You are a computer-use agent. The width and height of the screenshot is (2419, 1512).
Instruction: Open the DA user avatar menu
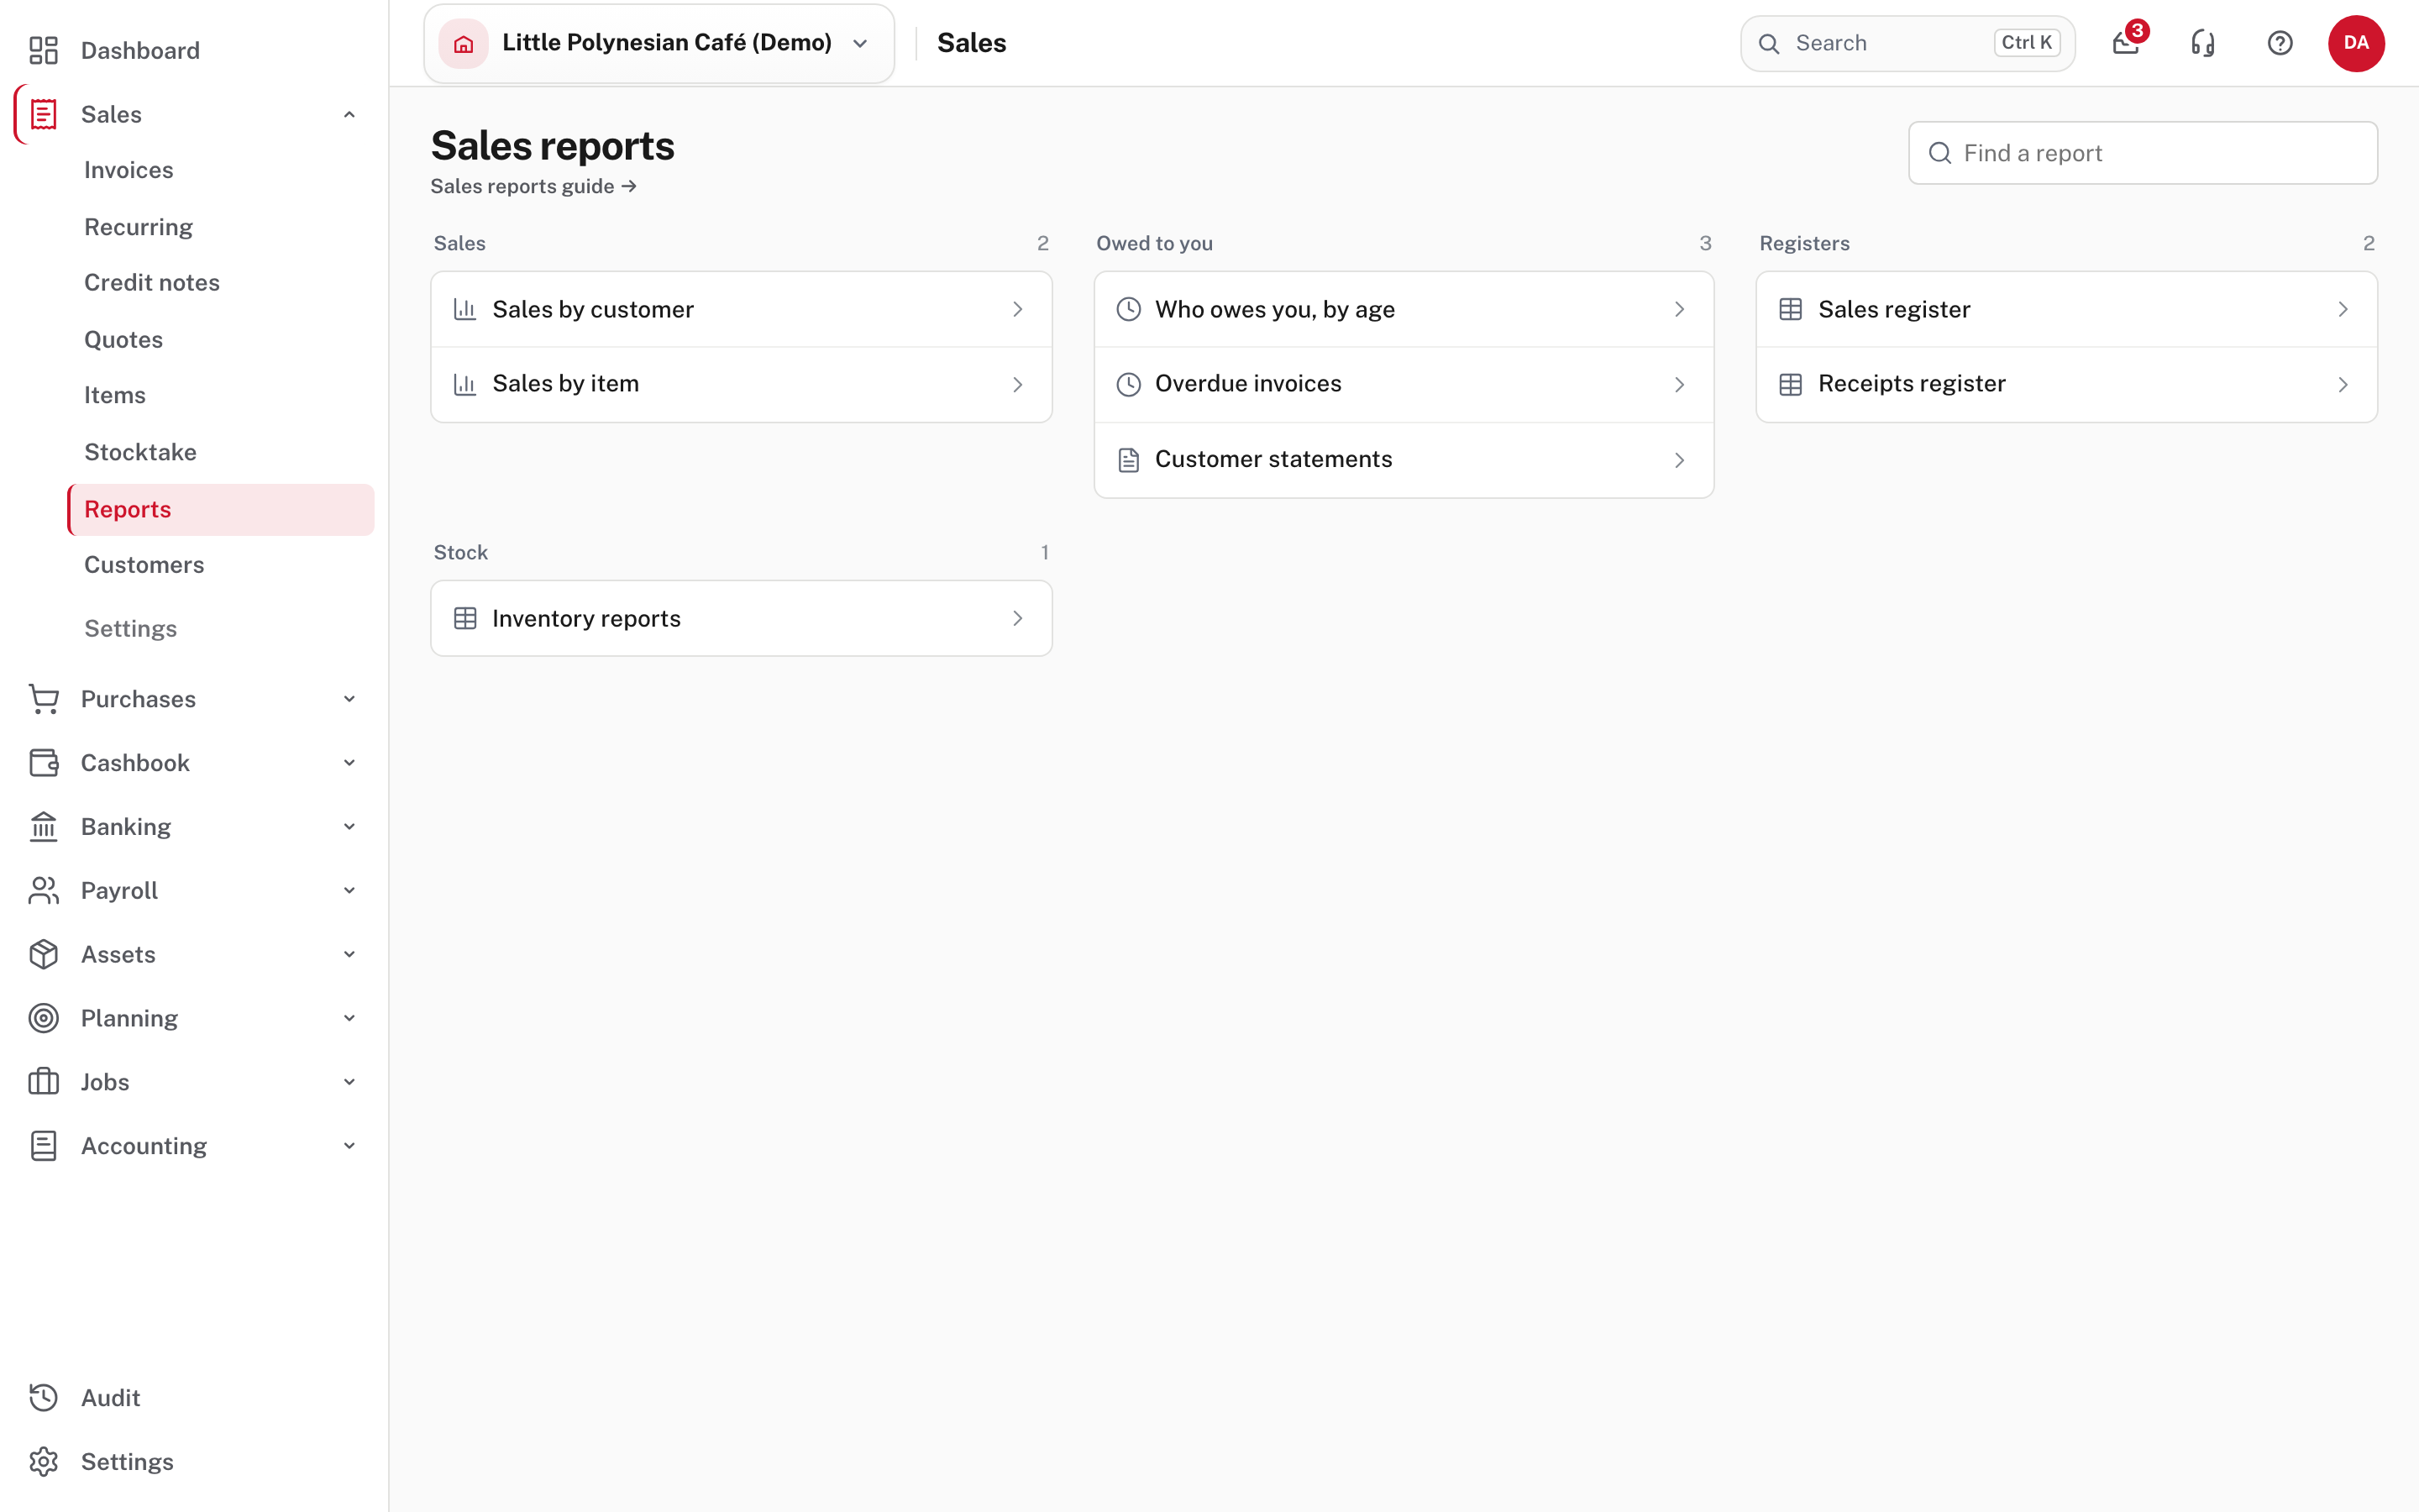[x=2356, y=43]
